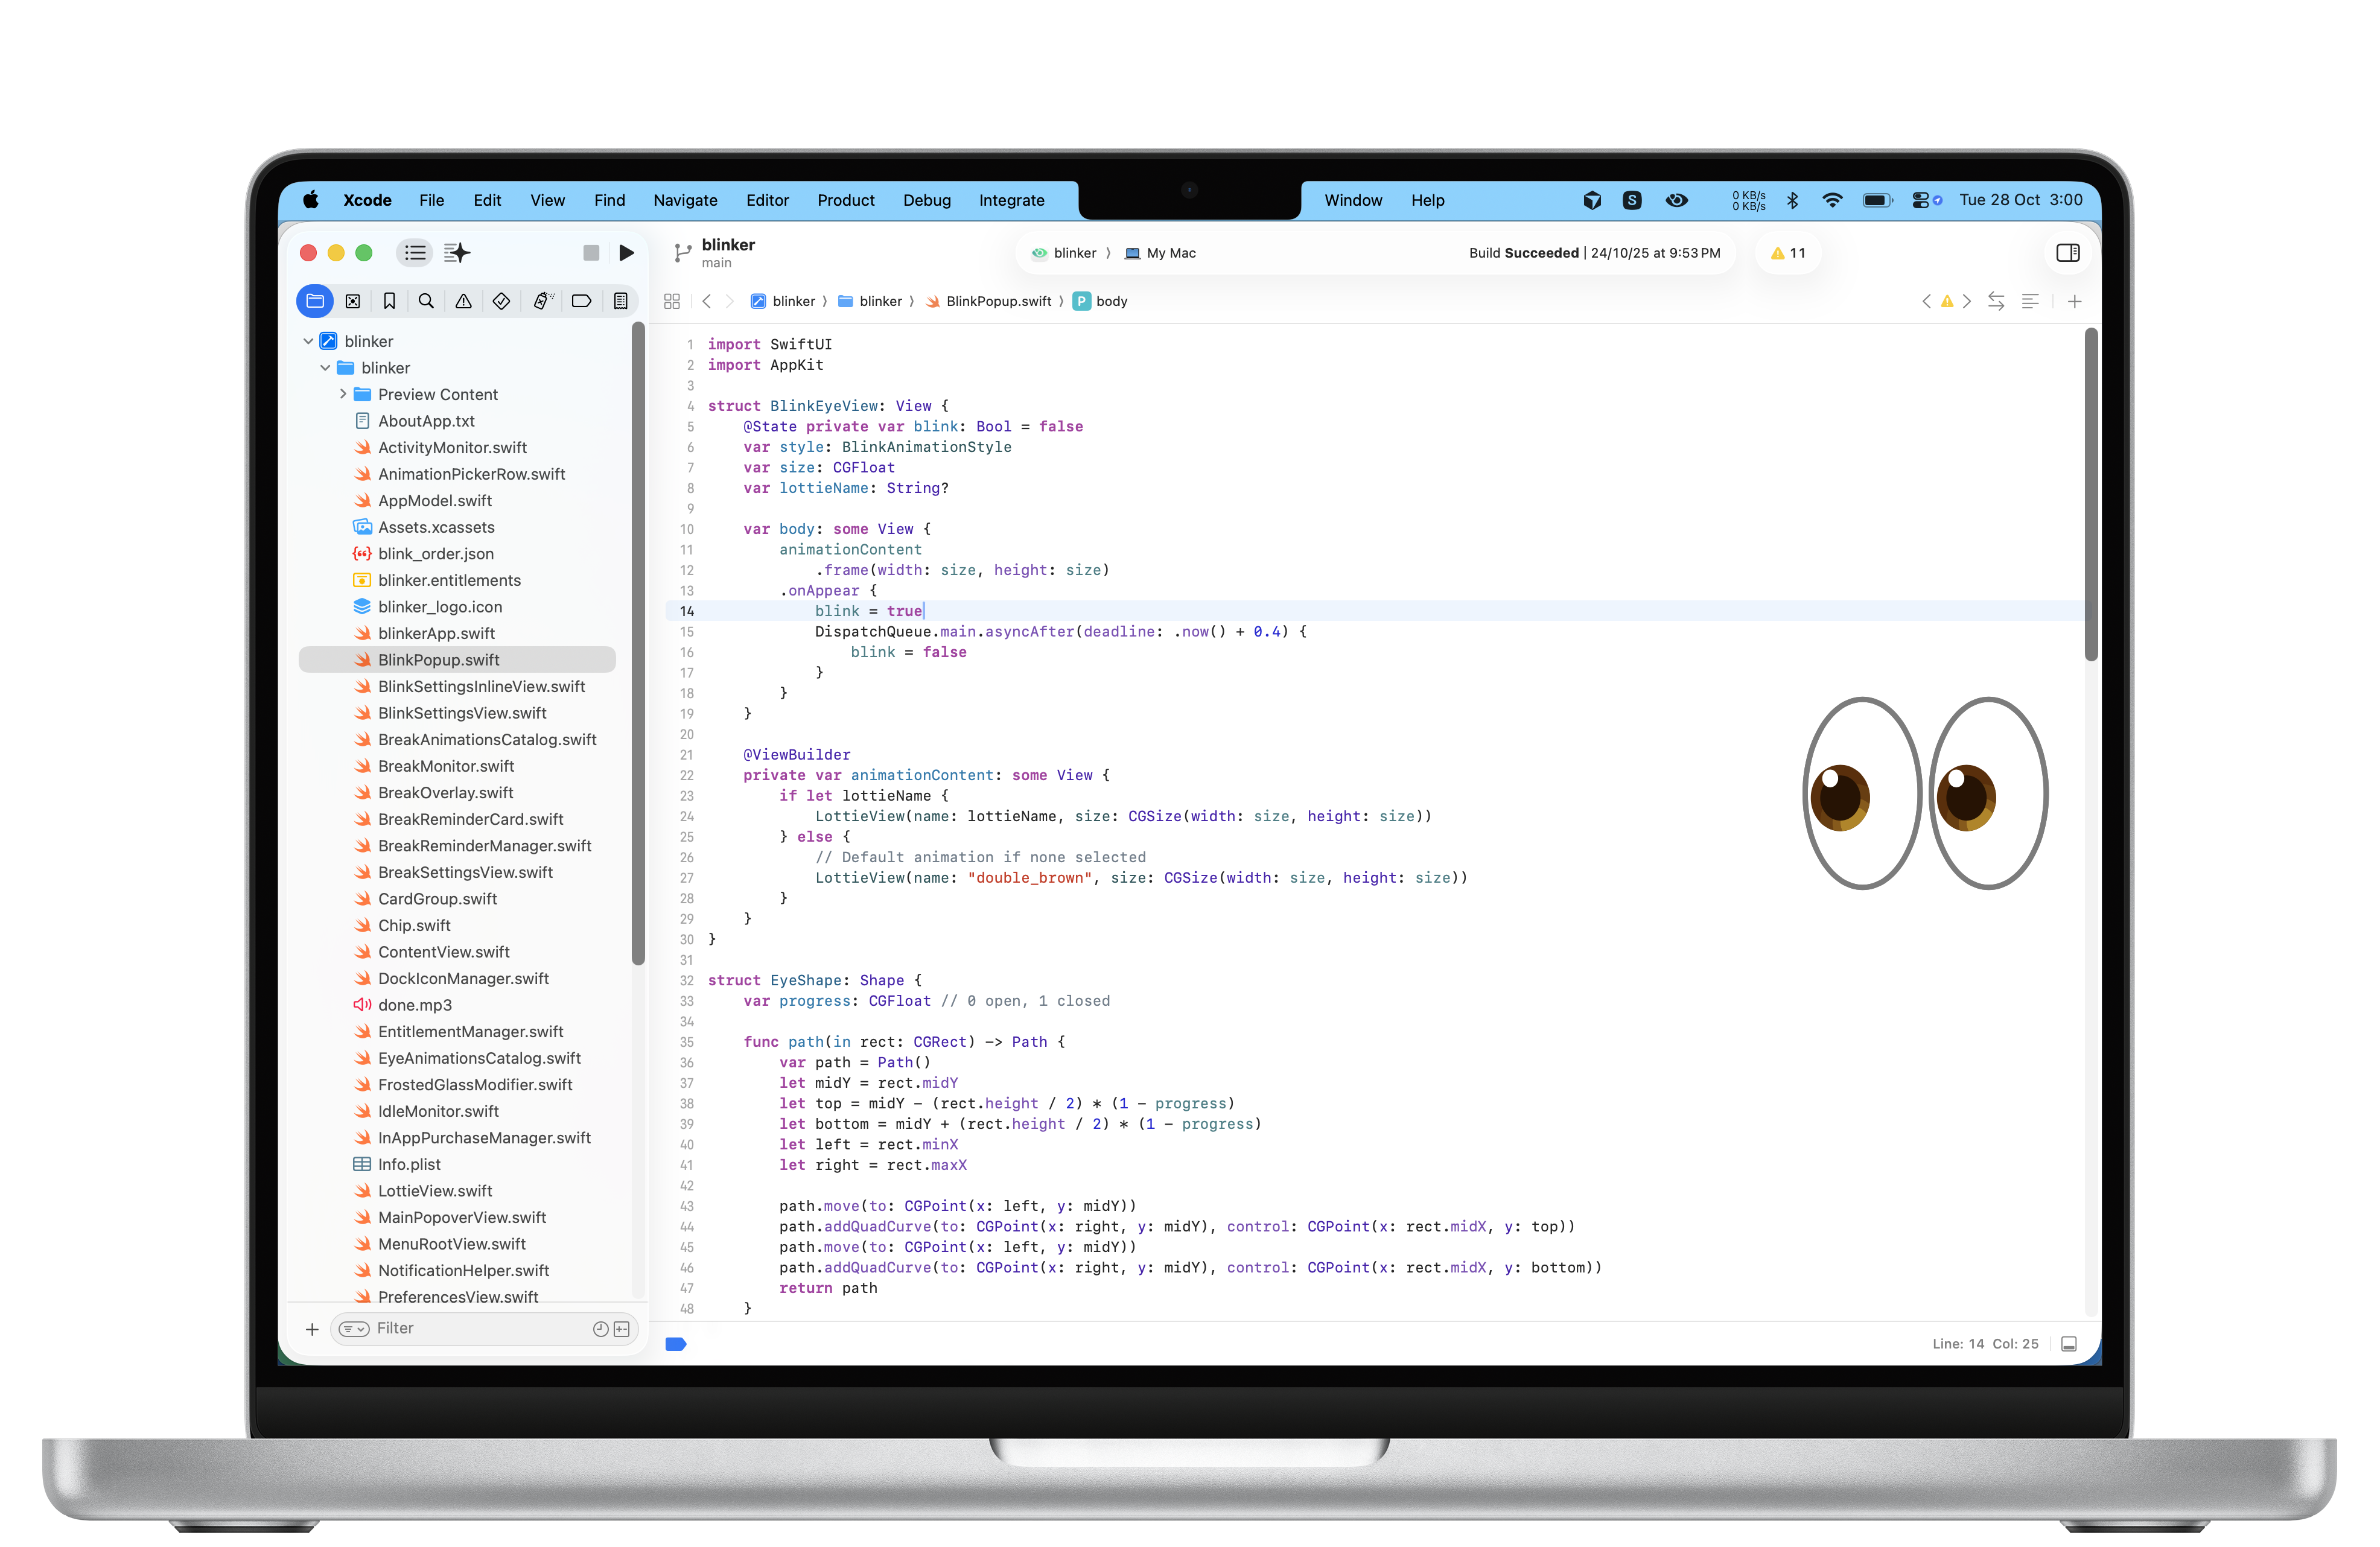This screenshot has height=1547, width=2380.
Task: Switch to the Bookmark navigator
Action: click(x=389, y=301)
